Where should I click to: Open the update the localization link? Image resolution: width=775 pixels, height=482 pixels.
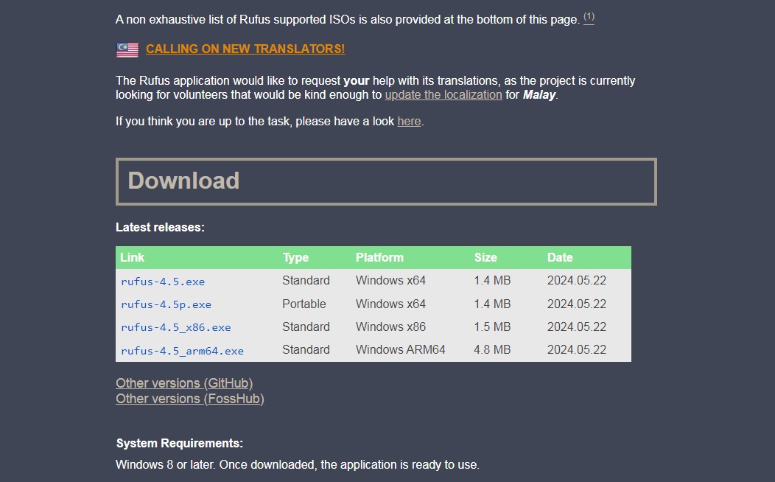click(443, 94)
